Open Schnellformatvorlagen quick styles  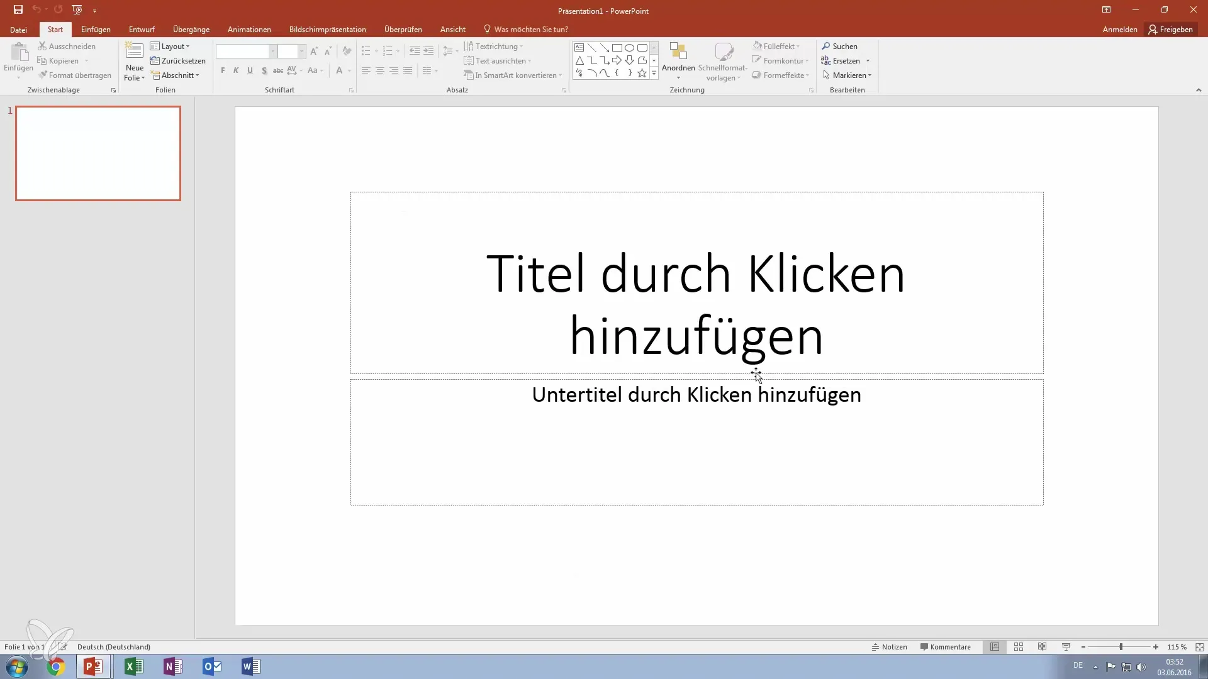(723, 62)
